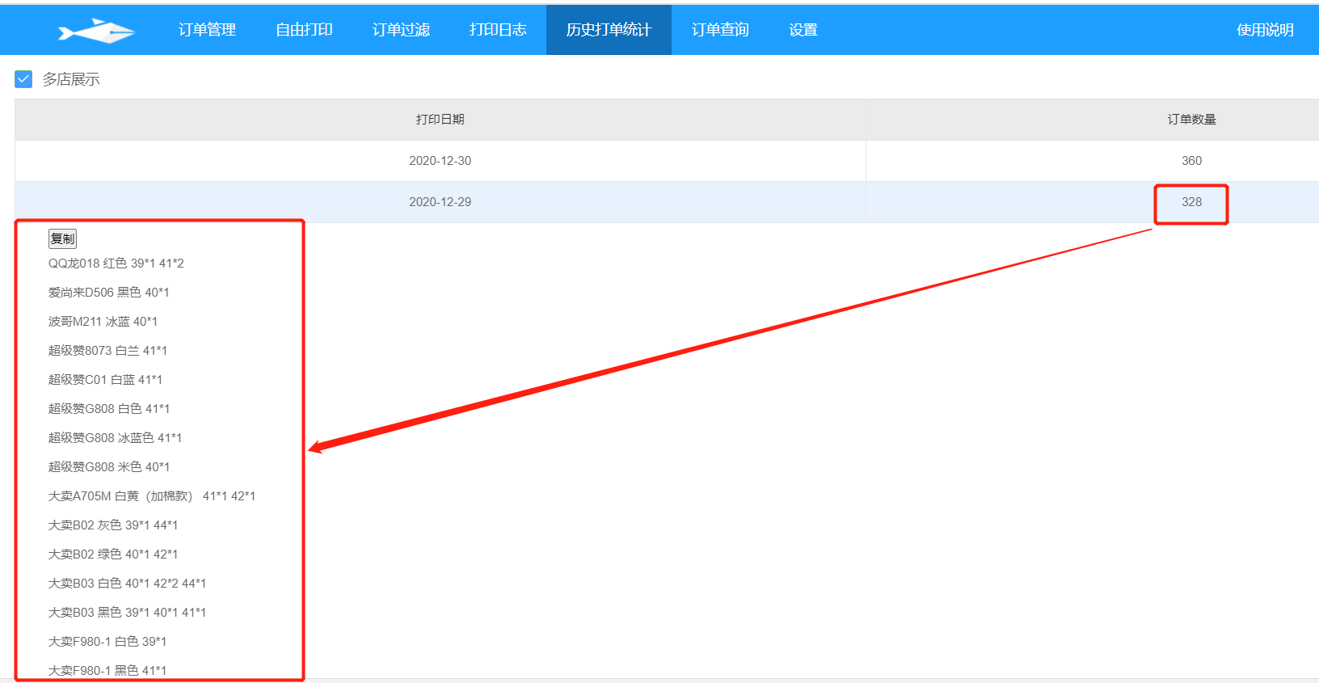Switch to the 自由打印 tab
This screenshot has height=683, width=1319.
304,30
